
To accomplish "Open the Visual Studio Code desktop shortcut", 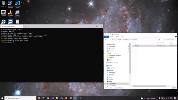I will click(x=18, y=4).
